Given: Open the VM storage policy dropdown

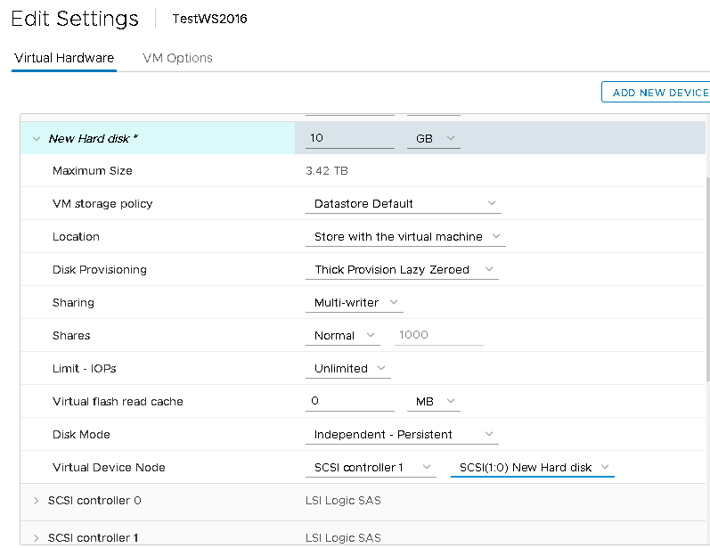Looking at the screenshot, I should (x=403, y=204).
